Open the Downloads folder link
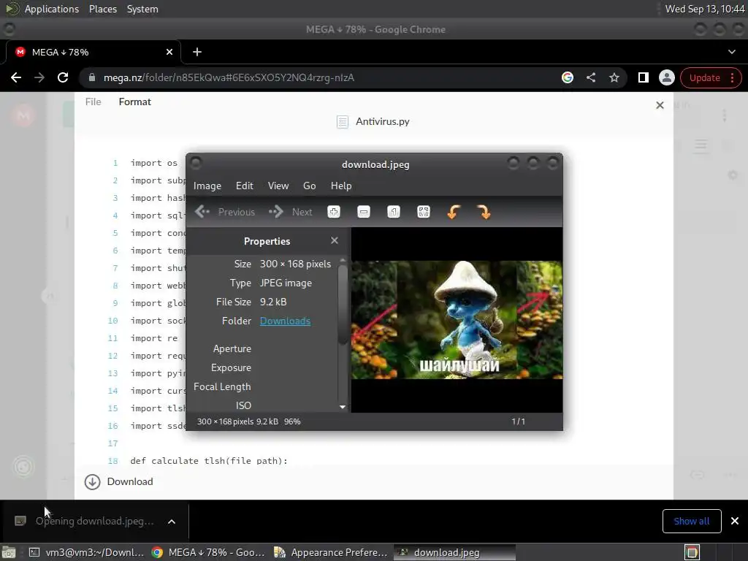 click(x=286, y=321)
